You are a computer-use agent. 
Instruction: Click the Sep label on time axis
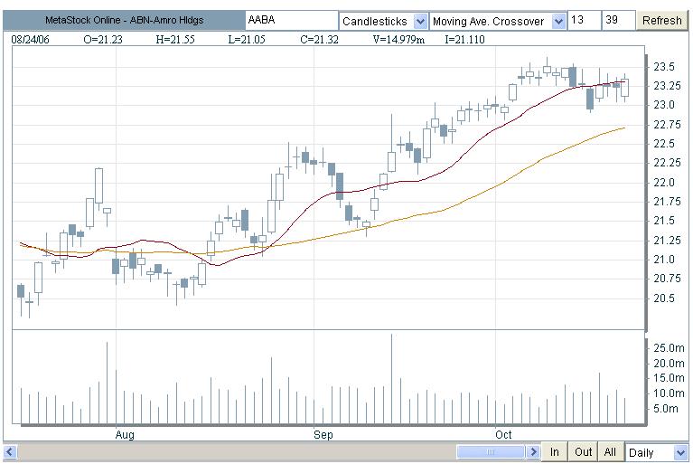click(x=323, y=434)
